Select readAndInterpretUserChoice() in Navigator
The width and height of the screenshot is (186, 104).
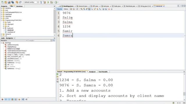coord(17,51)
